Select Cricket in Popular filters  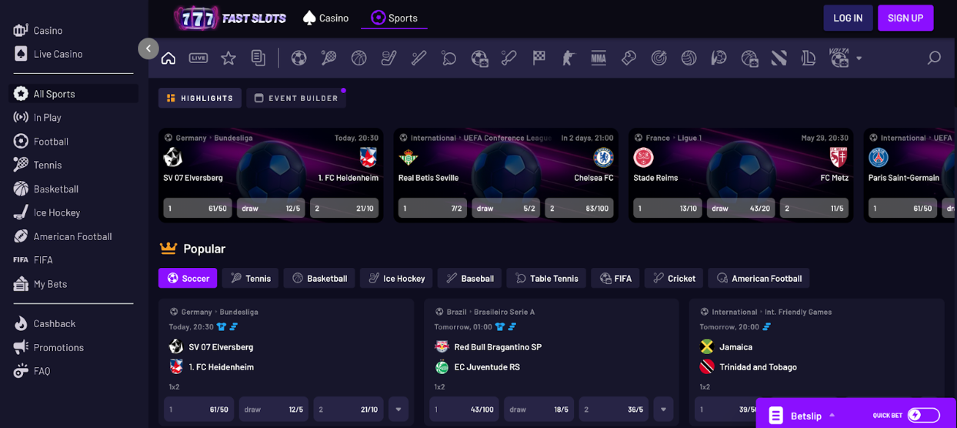point(674,278)
